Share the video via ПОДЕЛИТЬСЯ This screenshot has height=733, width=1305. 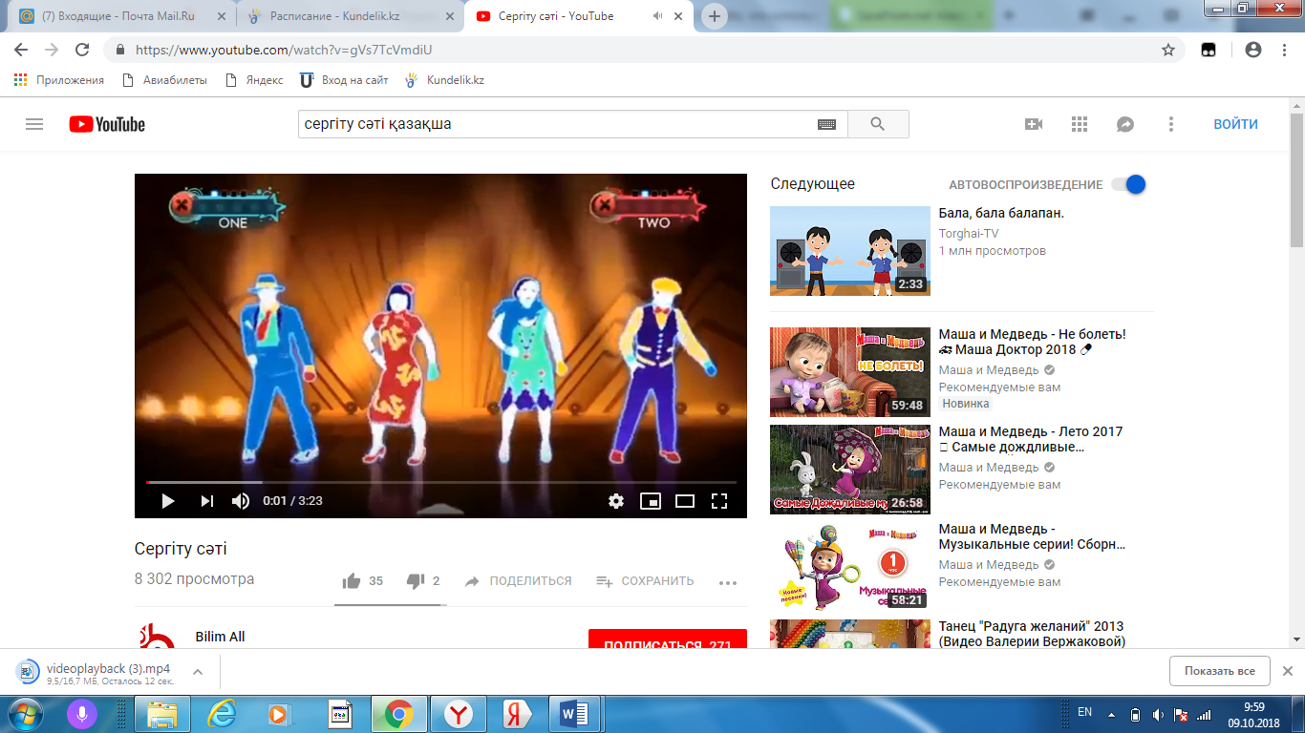tap(518, 581)
